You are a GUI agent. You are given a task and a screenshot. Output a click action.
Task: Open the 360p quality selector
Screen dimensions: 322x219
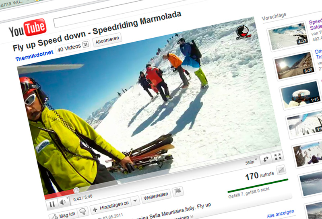[251, 162]
